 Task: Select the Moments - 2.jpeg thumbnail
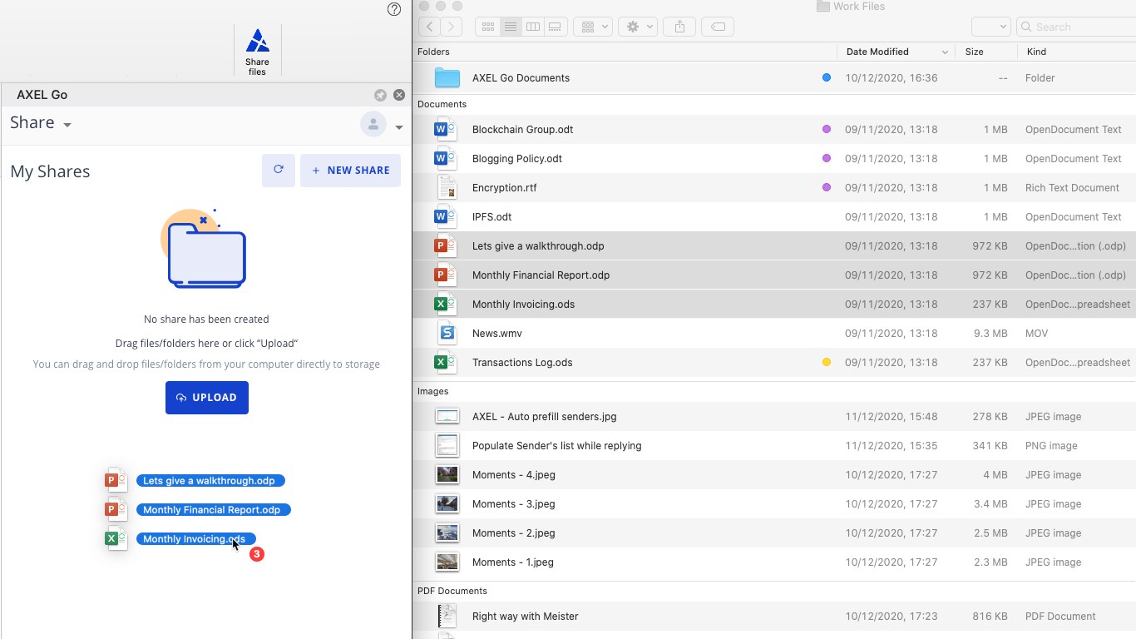click(x=447, y=532)
